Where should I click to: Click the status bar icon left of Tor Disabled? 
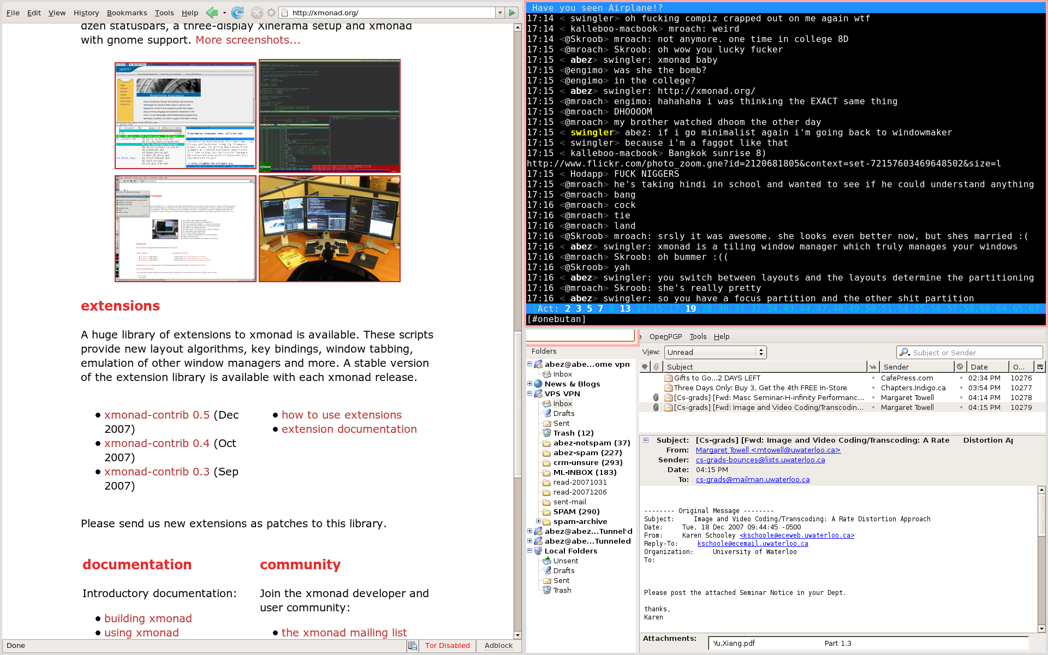coord(412,646)
